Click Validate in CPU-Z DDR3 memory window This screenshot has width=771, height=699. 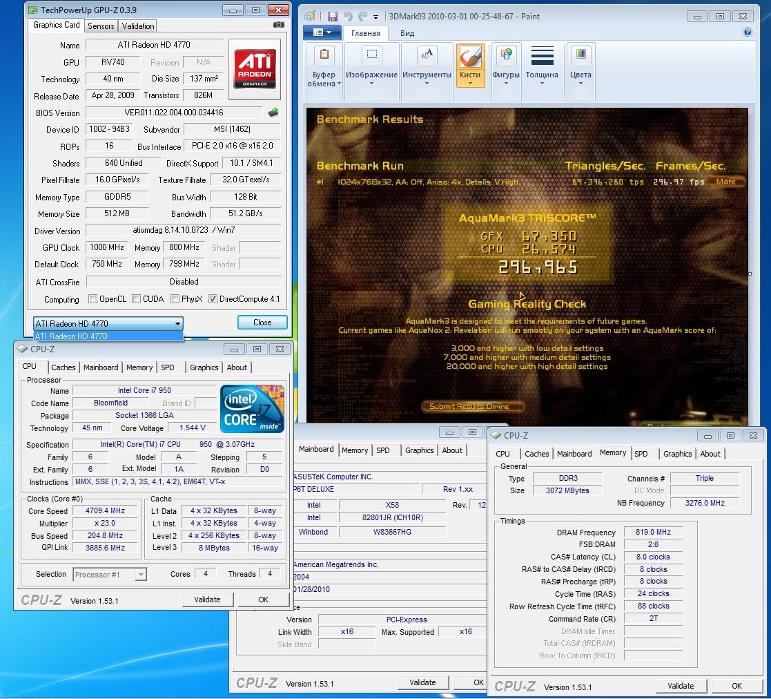click(681, 686)
